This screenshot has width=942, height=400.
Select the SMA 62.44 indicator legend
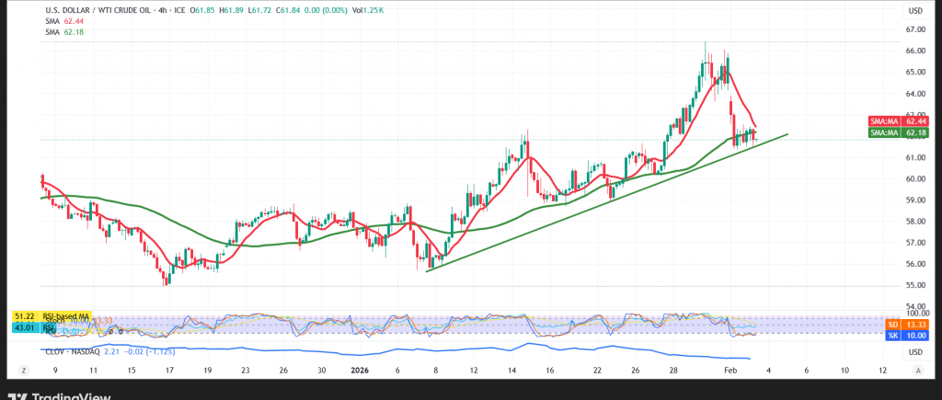(x=61, y=20)
